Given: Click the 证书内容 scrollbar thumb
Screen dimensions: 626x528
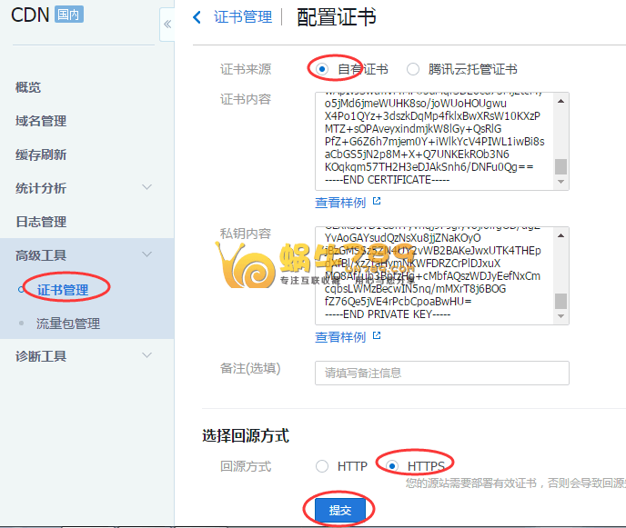Looking at the screenshot, I should point(560,166).
